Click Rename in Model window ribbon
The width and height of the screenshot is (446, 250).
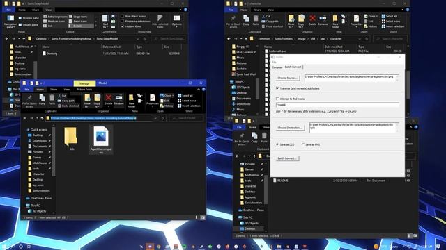coord(119,99)
